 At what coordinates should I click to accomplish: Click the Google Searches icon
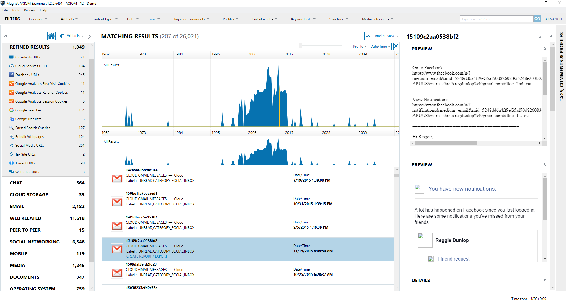coord(12,110)
